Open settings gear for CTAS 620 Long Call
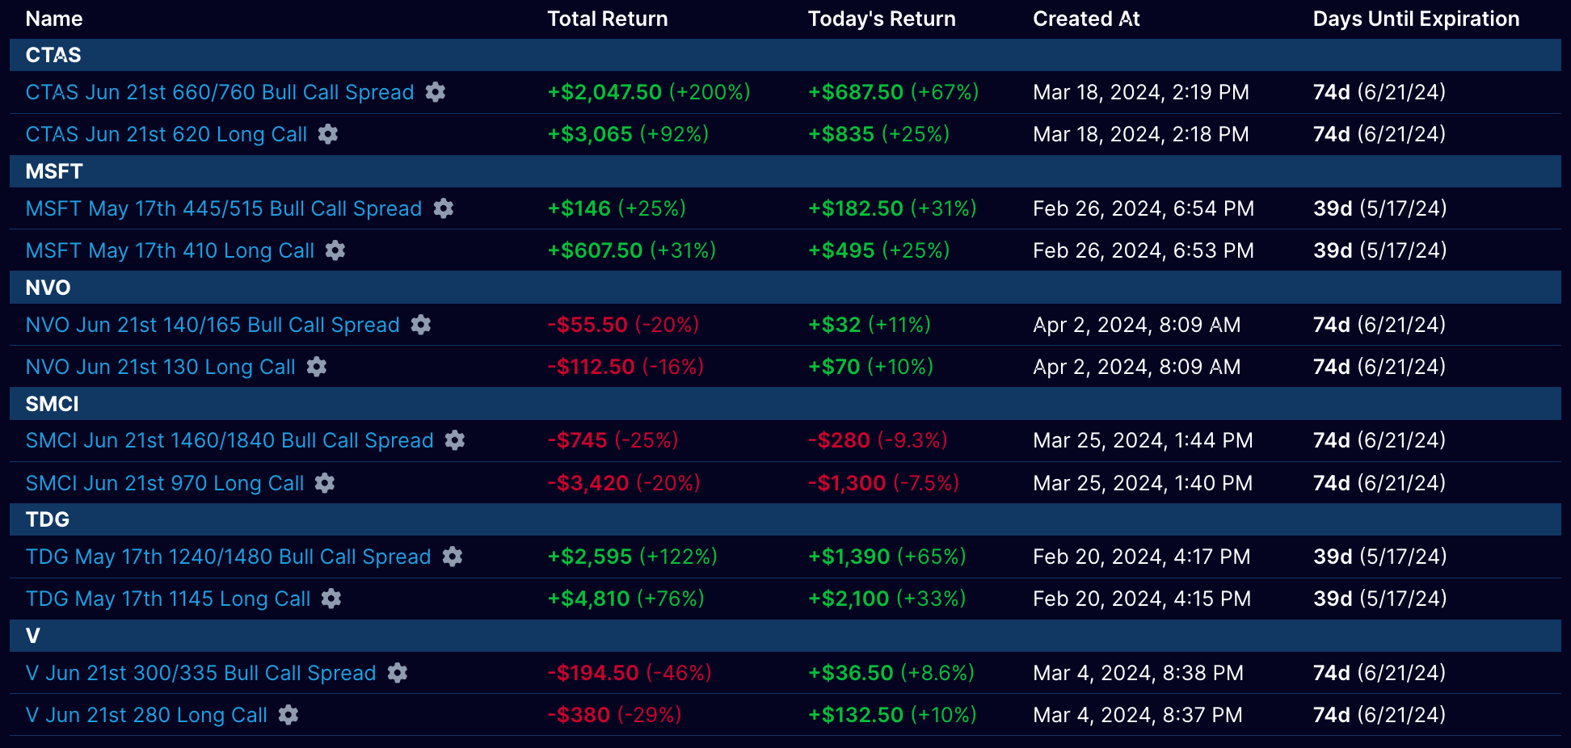The image size is (1571, 748). (328, 134)
